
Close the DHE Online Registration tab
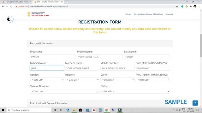(62, 2)
